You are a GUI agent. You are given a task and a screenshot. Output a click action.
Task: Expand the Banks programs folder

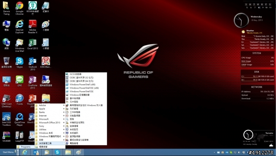pos(50,112)
